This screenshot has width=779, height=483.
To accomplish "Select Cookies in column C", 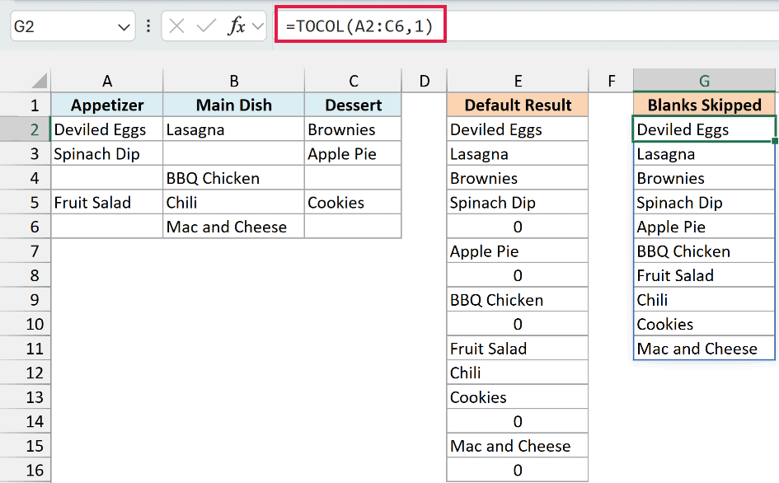I will point(353,202).
